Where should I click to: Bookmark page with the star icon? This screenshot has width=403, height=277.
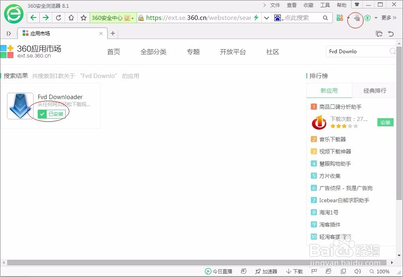point(84,17)
